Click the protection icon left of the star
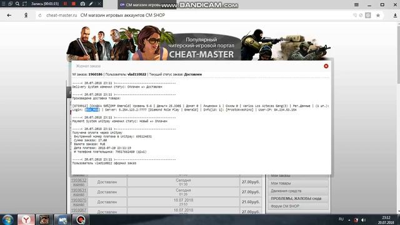This screenshot has width=400, height=225. coord(368,15)
